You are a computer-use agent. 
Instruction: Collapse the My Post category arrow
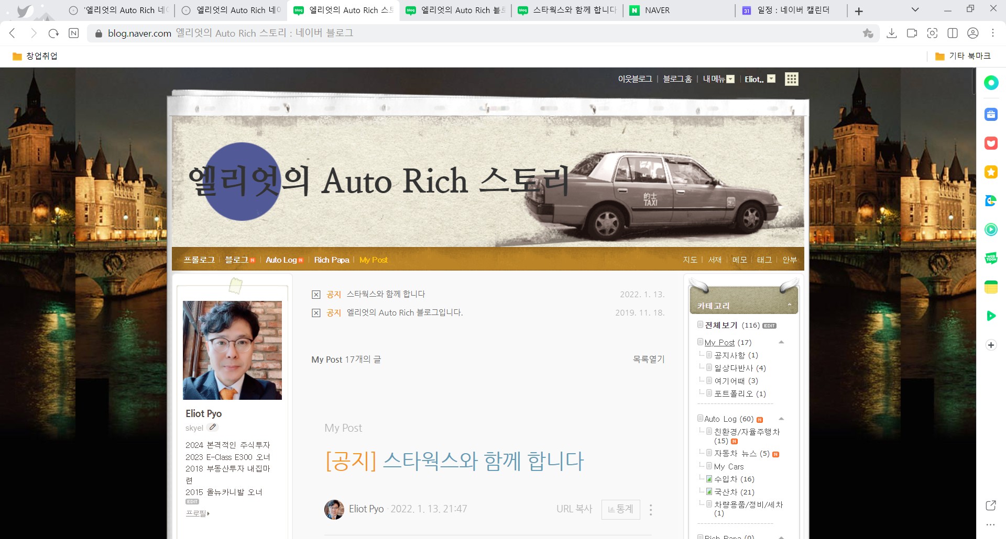781,342
